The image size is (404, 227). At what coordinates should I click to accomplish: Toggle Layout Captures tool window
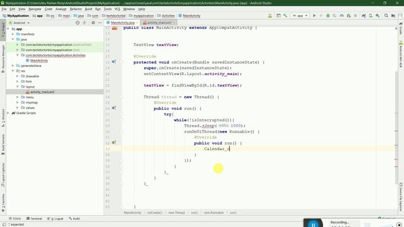click(x=3, y=175)
